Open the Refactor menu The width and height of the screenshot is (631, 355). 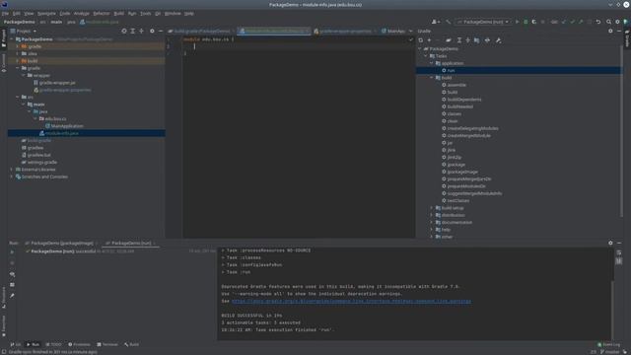(102, 13)
